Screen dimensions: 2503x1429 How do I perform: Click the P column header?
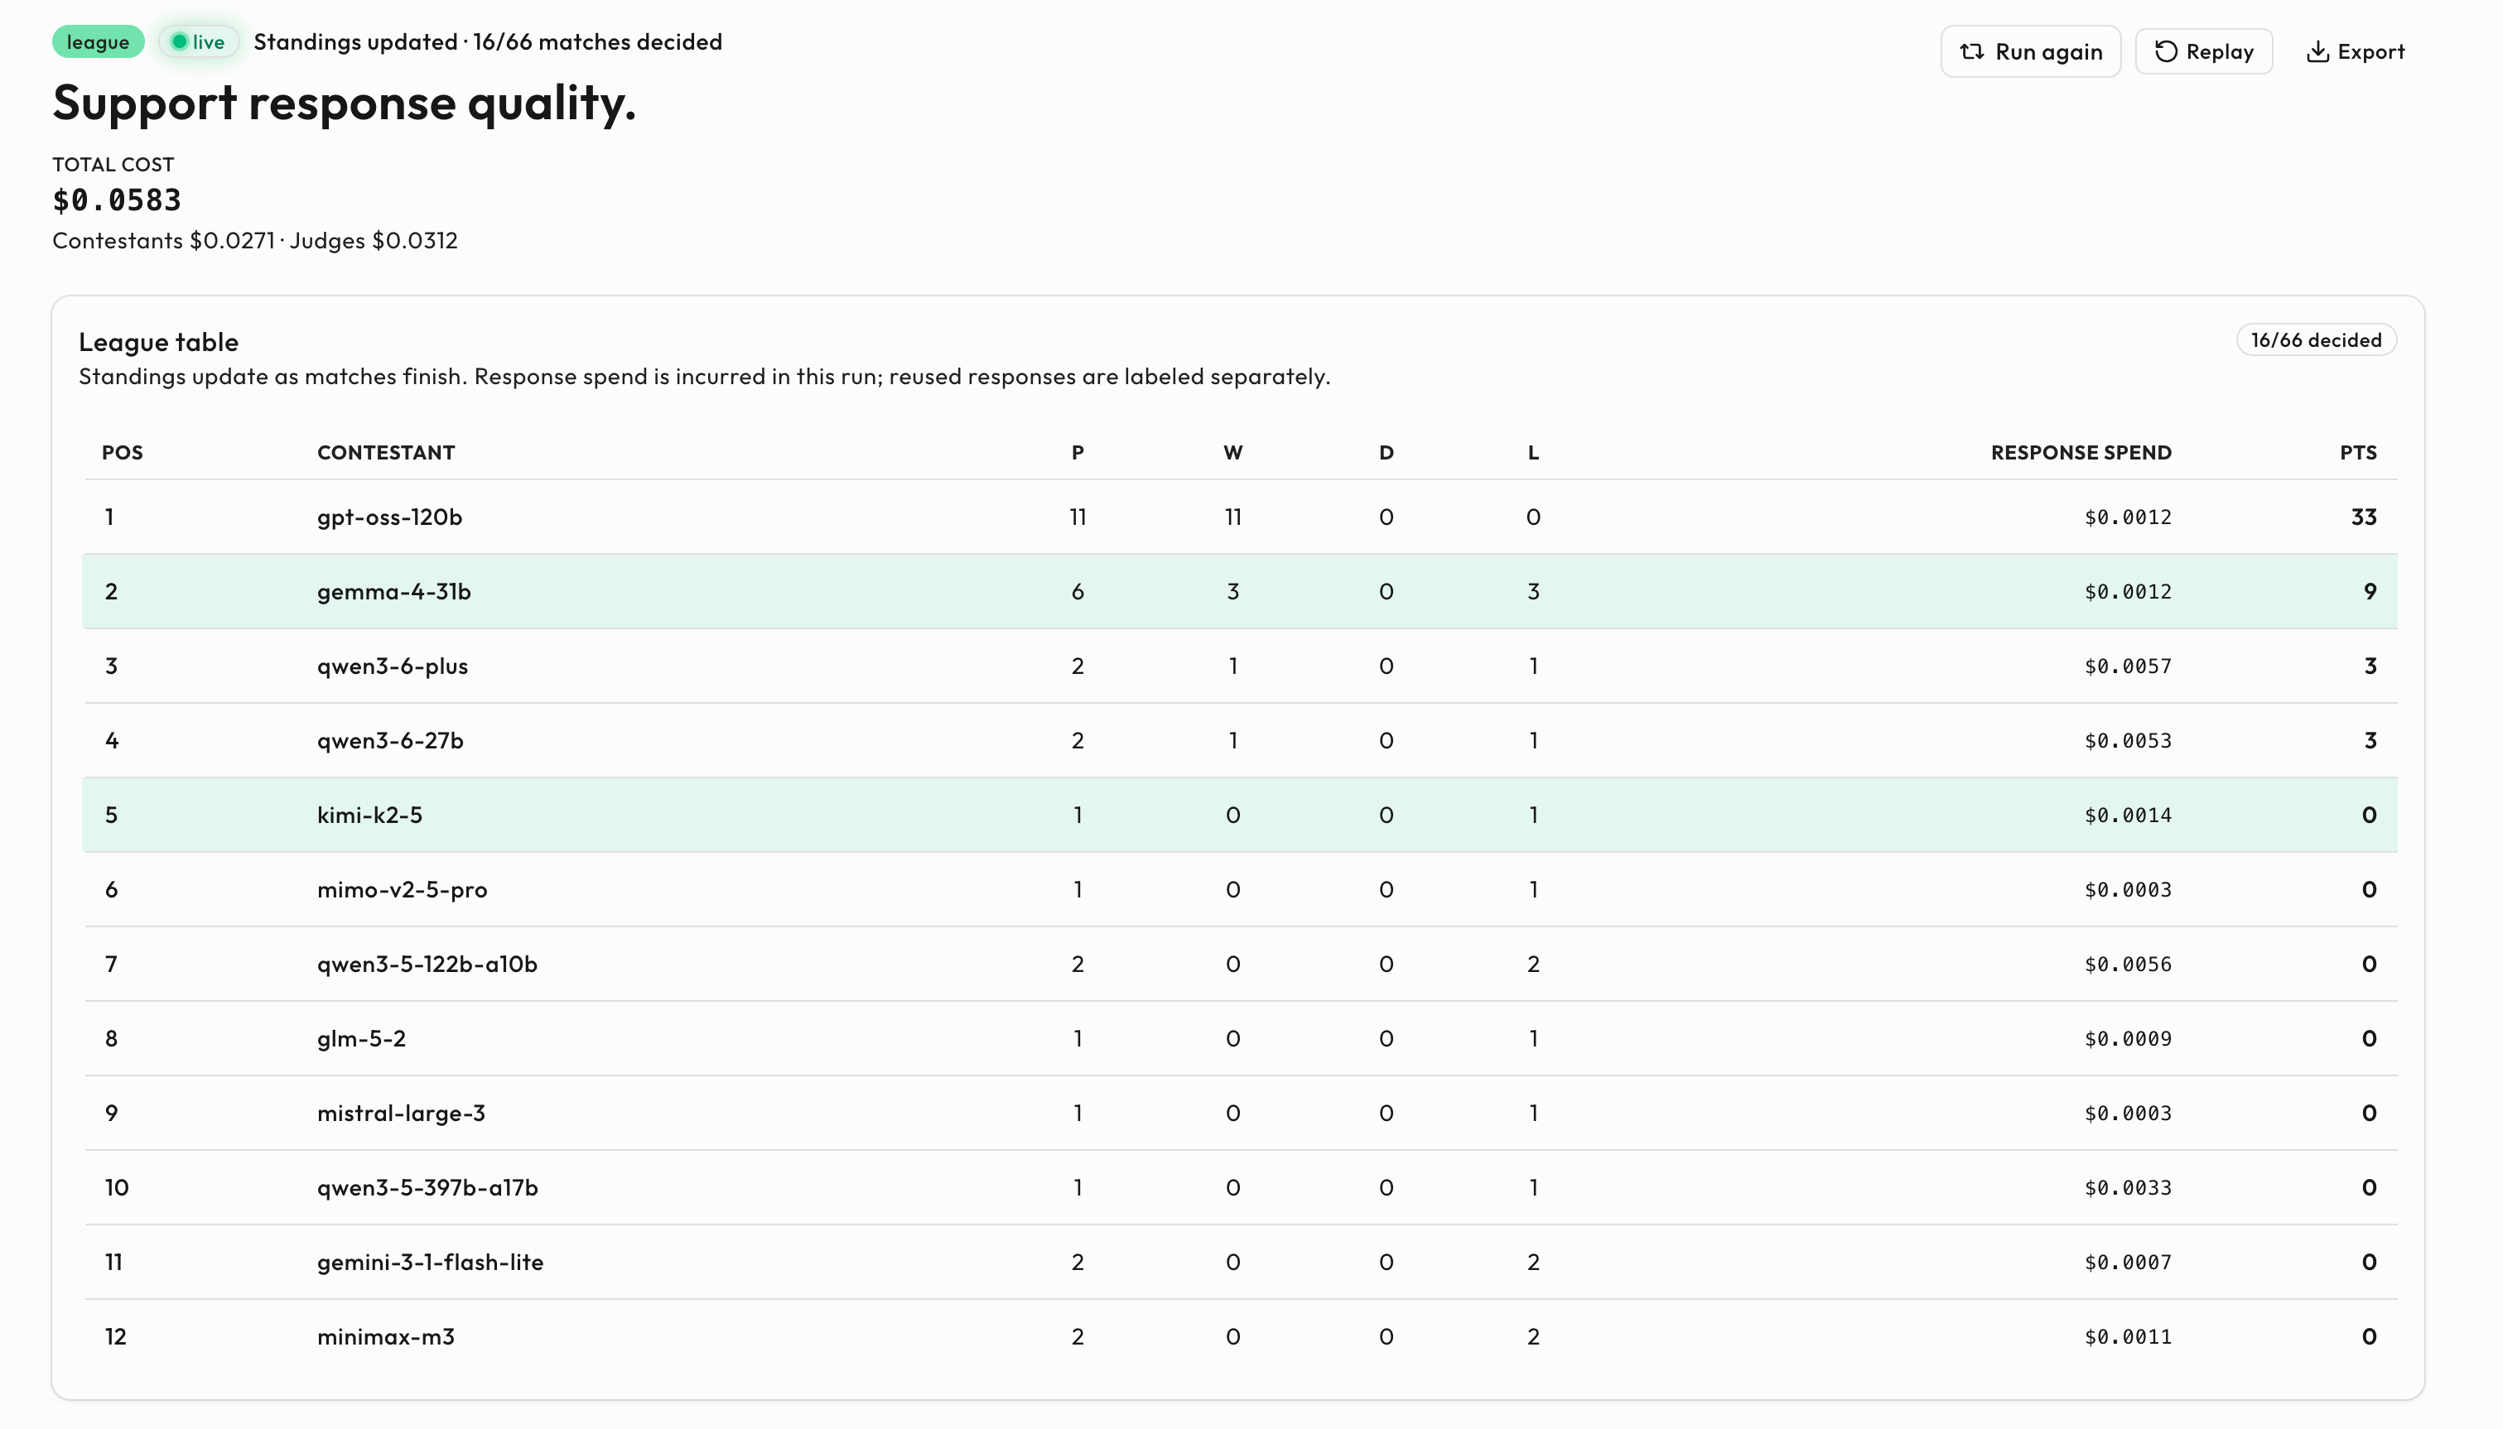pos(1078,452)
